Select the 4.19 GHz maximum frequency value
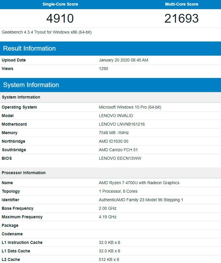Screen dimensions: 221x263 108,217
